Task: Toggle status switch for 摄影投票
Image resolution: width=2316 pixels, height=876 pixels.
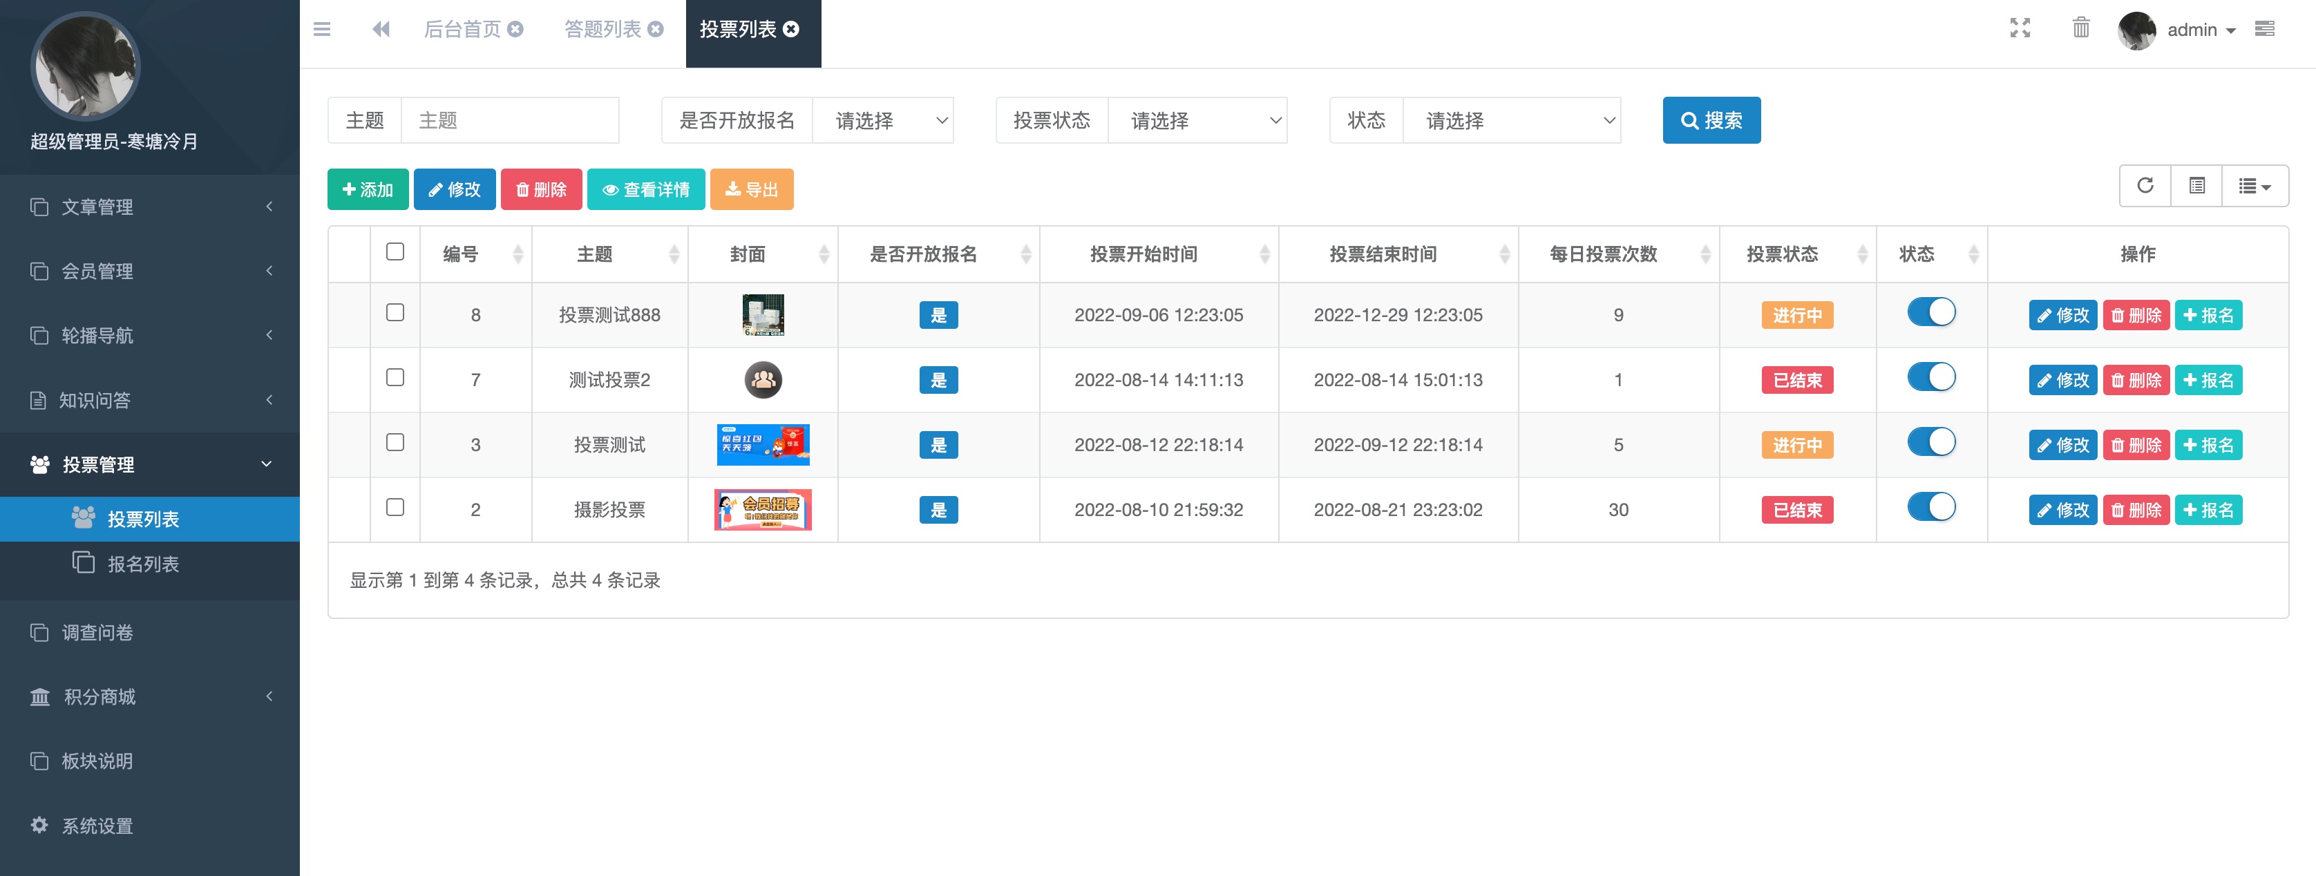Action: pyautogui.click(x=1931, y=506)
